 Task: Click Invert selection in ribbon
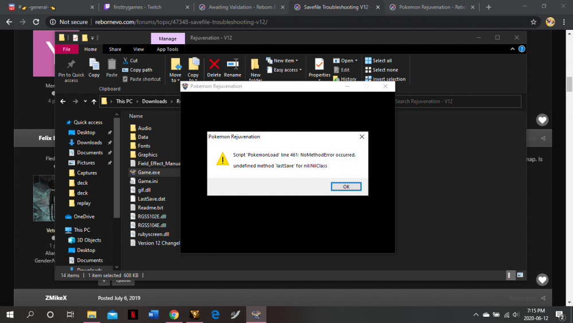pyautogui.click(x=385, y=79)
